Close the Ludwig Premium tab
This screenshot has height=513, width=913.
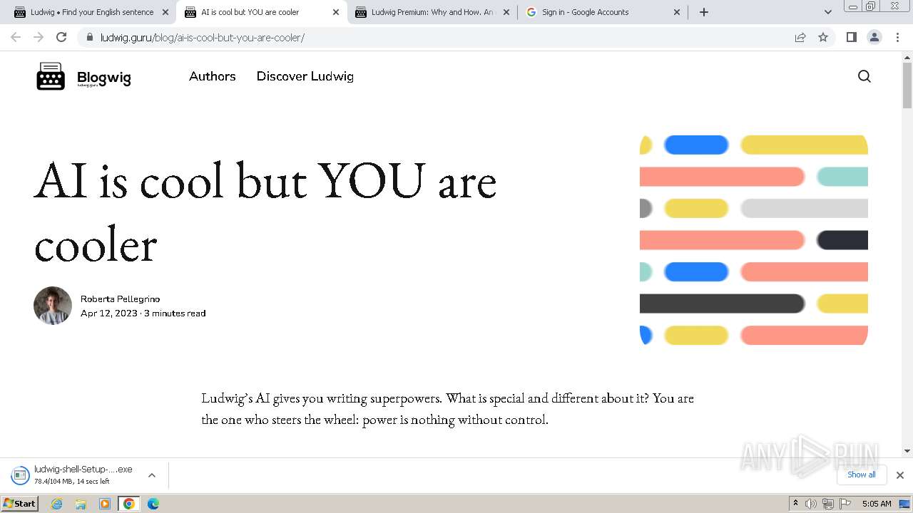[506, 12]
